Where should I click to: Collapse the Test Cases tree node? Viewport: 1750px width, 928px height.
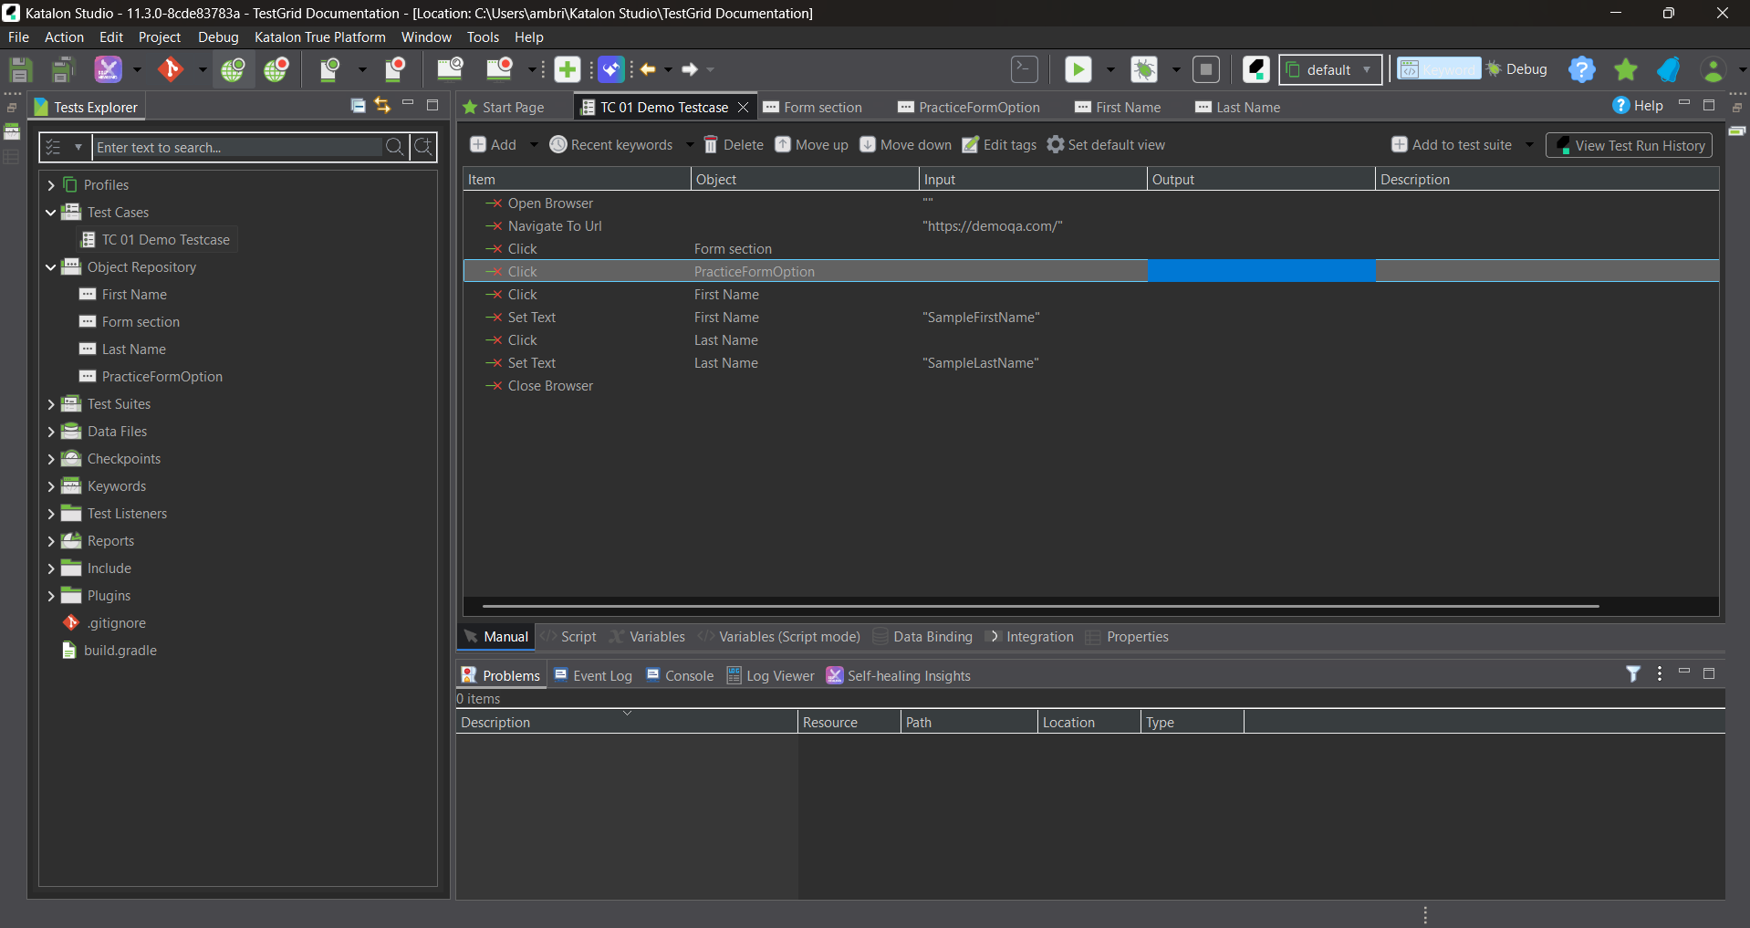tap(51, 213)
